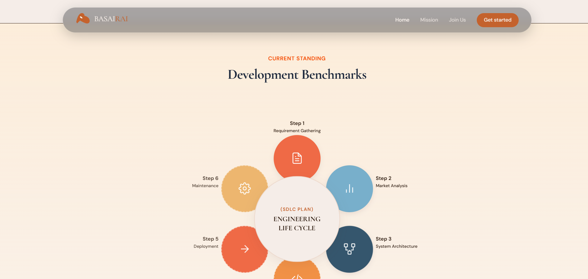This screenshot has width=588, height=279.
Task: Click the Maintenance text
Action: pos(205,186)
